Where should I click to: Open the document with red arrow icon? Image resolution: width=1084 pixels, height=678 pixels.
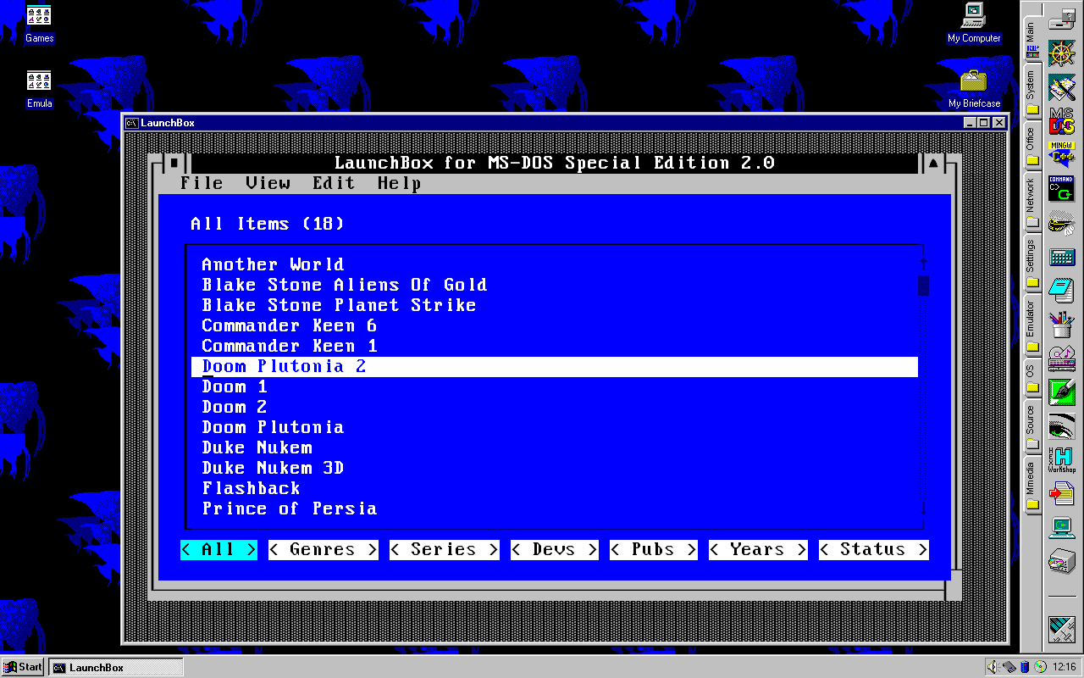tap(1061, 493)
